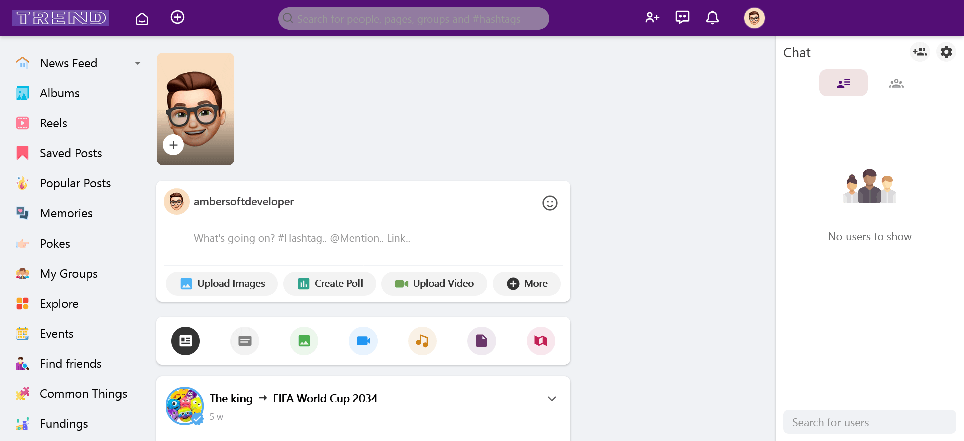This screenshot has width=964, height=441.
Task: Filter feed by music posts
Action: tap(422, 341)
